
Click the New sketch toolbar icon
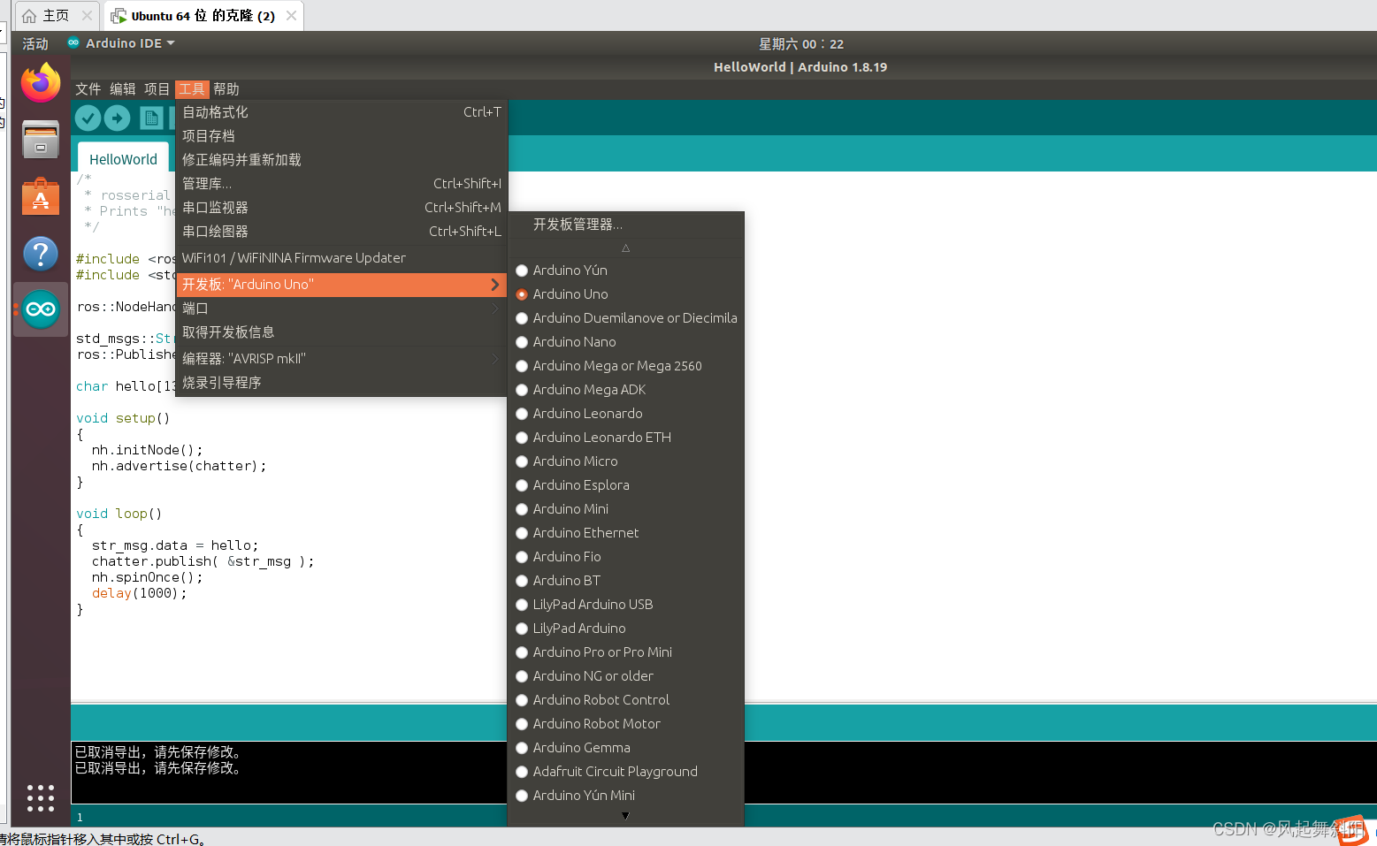pyautogui.click(x=151, y=118)
